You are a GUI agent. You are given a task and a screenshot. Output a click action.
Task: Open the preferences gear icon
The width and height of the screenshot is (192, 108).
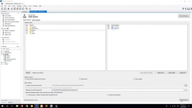pyautogui.click(x=183, y=9)
